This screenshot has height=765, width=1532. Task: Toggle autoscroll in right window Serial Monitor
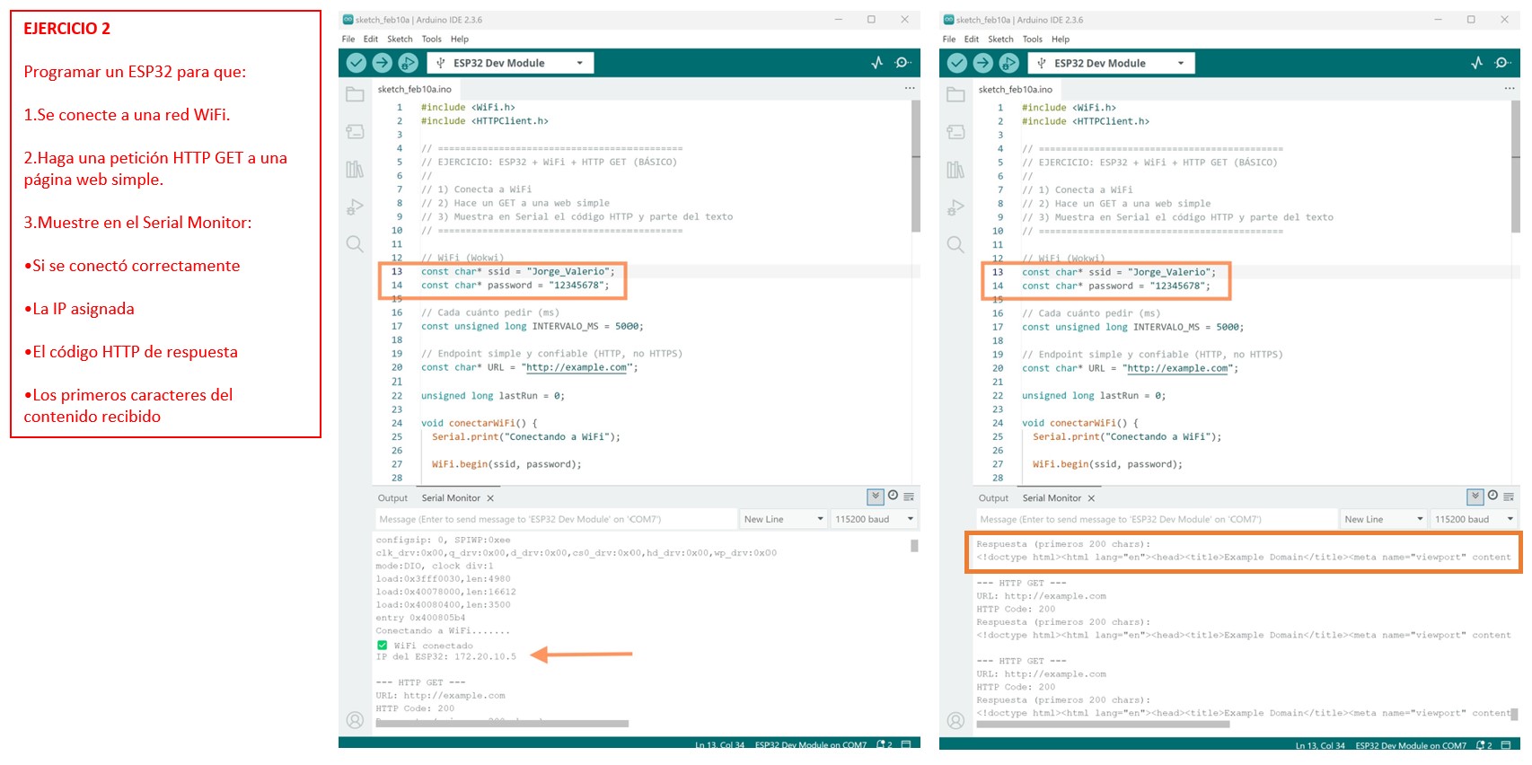[x=1475, y=497]
